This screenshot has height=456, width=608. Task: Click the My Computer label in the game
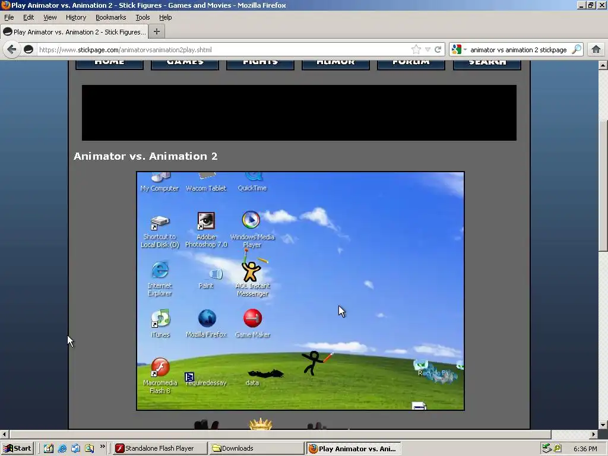[x=159, y=188]
